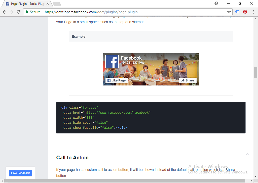258x183 pixels.
Task: Click the horizontal scrollbar thumb
Action: (x=125, y=181)
